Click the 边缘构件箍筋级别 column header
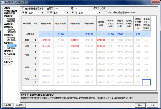The width and height of the screenshot is (161, 109). 129,23
